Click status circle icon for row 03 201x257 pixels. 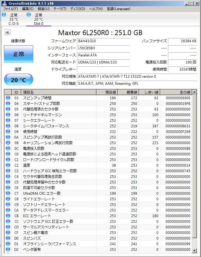[x=8, y=98]
